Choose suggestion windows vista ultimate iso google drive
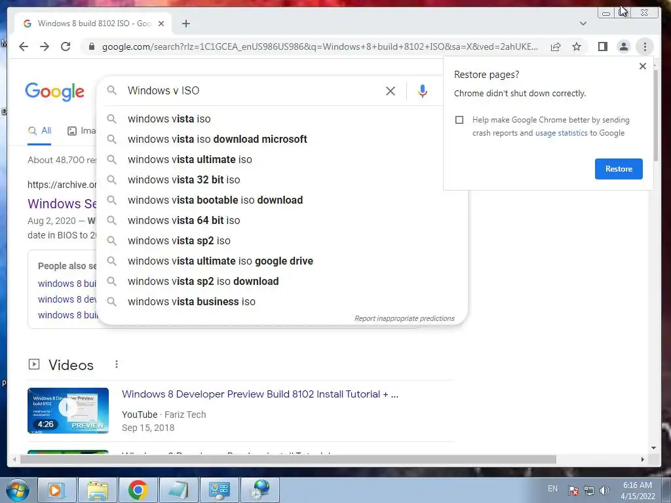 (x=282, y=261)
